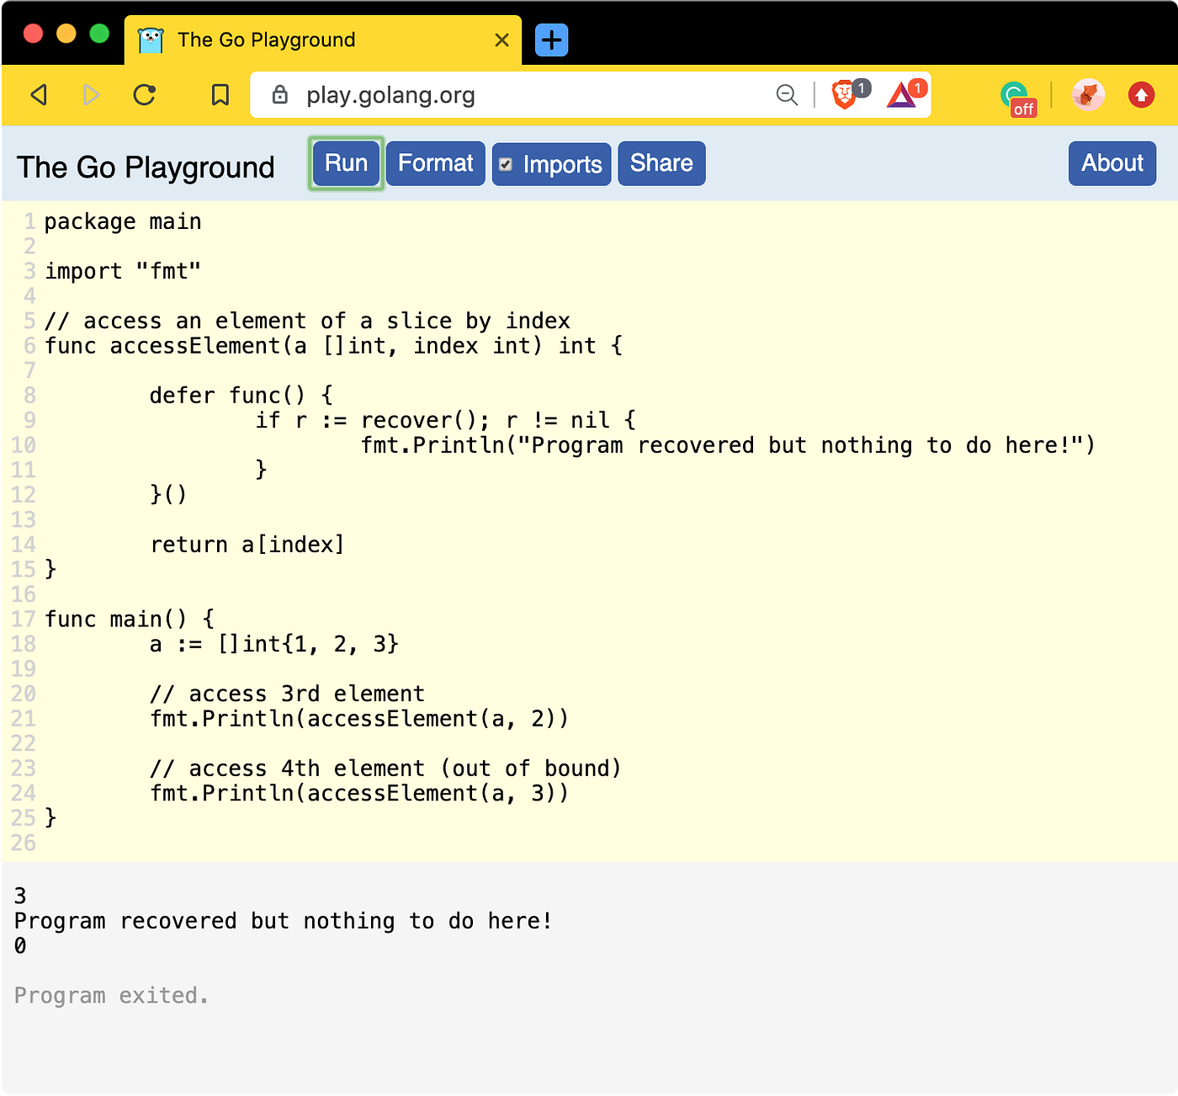Image resolution: width=1178 pixels, height=1096 pixels.
Task: View site security via the padlock icon
Action: click(279, 95)
